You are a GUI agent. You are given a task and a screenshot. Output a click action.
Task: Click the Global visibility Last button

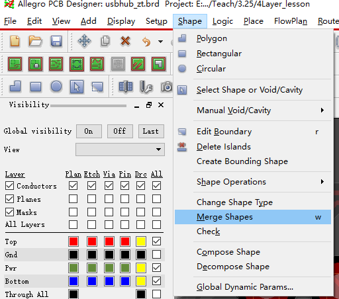point(151,131)
